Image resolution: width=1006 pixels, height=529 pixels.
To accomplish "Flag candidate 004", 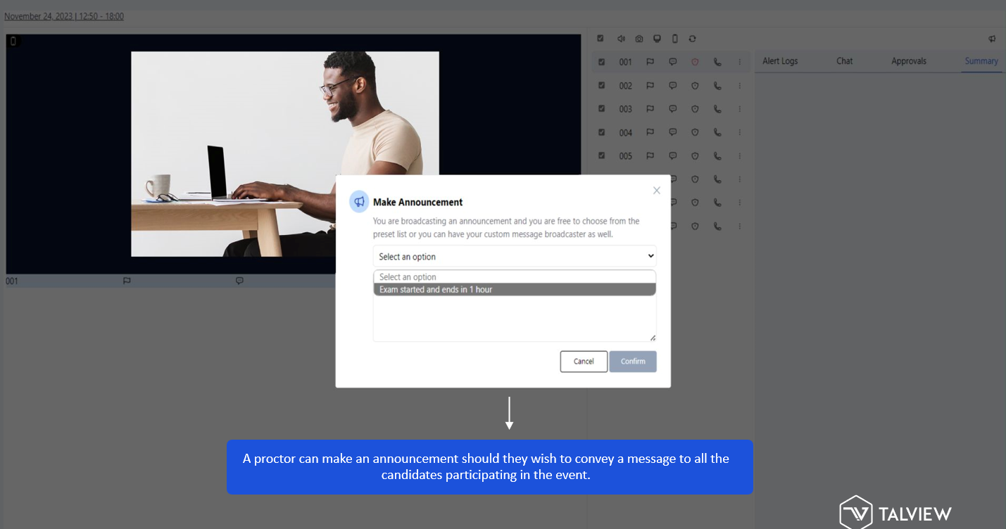I will [650, 132].
